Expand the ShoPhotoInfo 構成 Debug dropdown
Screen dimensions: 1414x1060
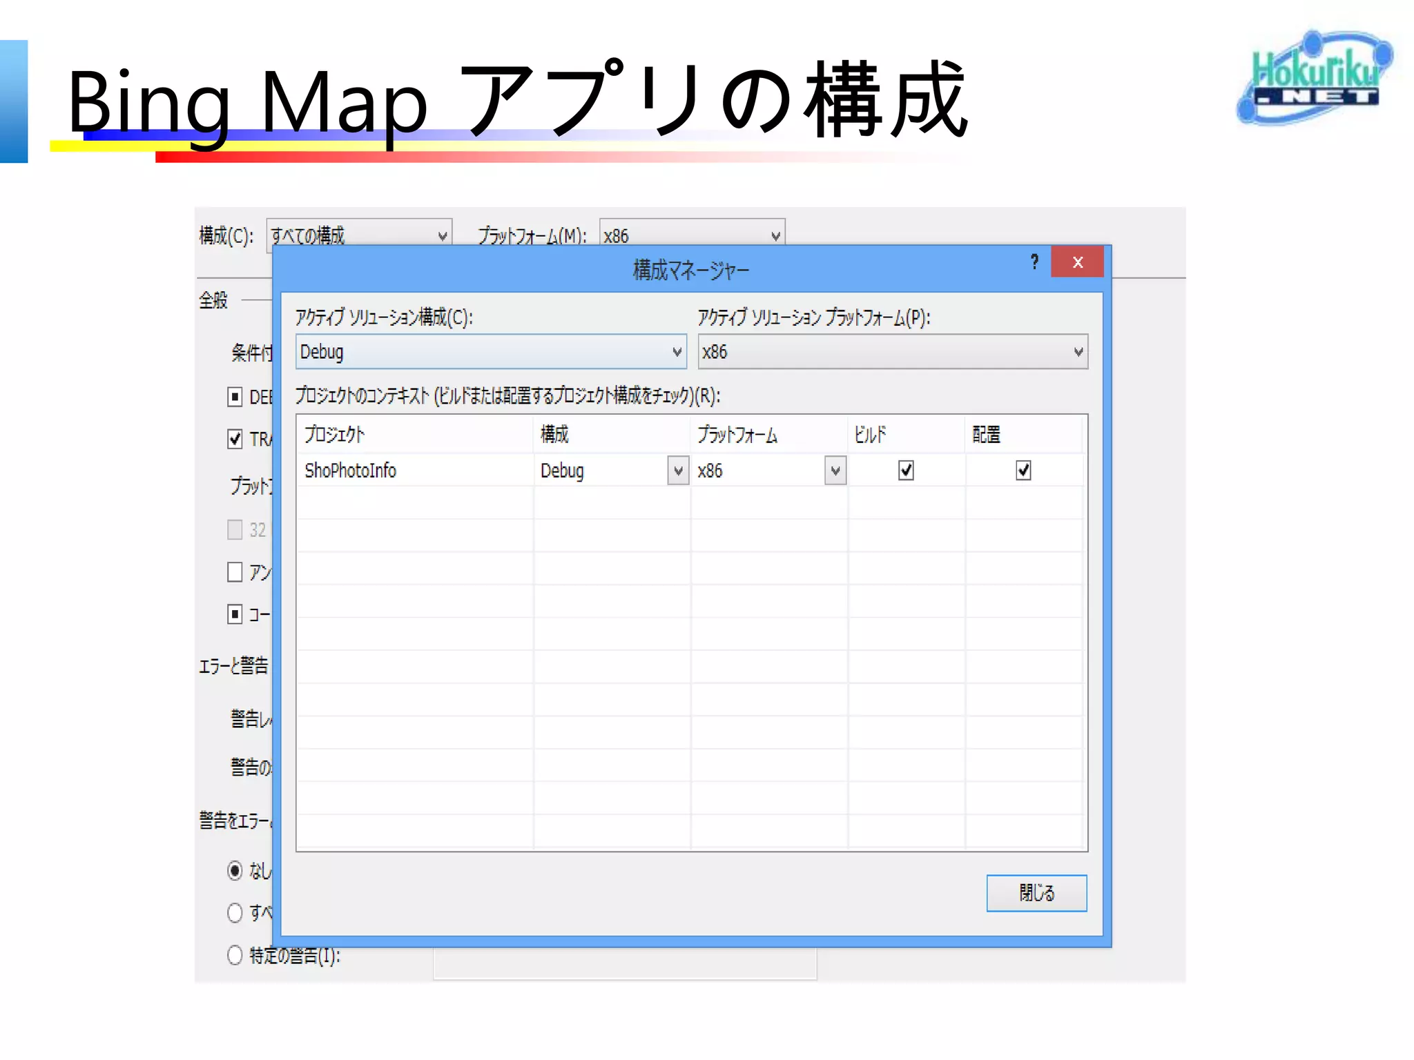[678, 471]
